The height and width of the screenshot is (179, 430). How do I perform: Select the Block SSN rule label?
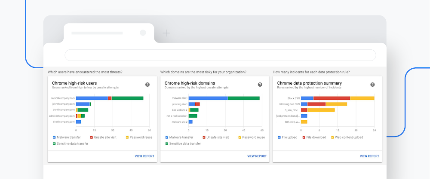pyautogui.click(x=294, y=98)
